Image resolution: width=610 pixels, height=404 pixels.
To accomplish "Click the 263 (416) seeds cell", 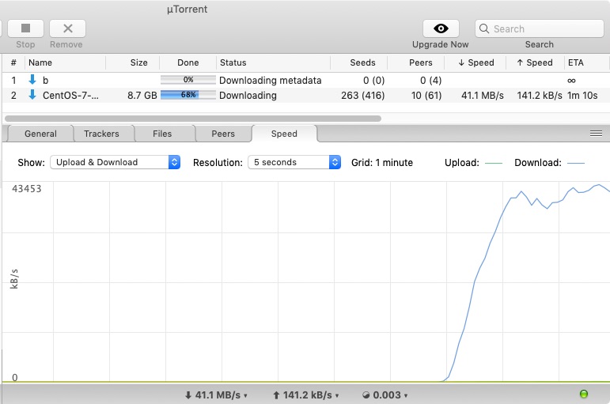I will pos(362,96).
